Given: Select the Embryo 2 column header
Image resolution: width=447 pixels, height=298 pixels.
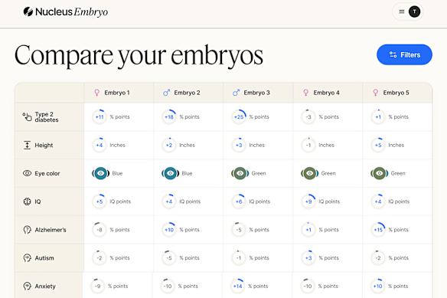Looking at the screenshot, I should pos(188,93).
